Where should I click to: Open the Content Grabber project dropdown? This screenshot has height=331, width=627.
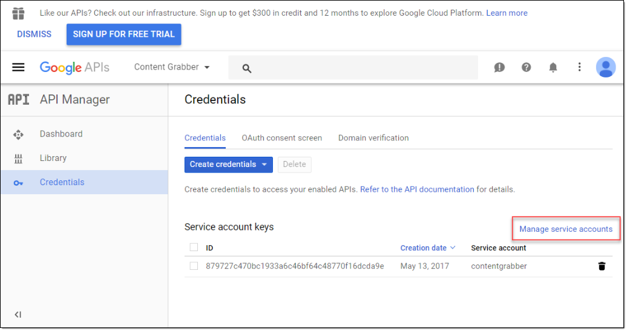(172, 67)
